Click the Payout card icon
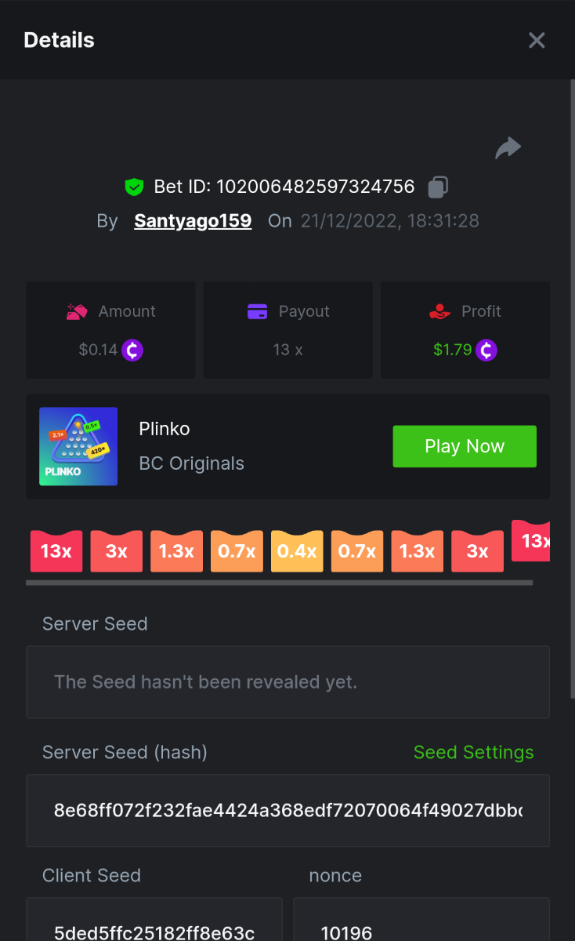This screenshot has width=575, height=941. coord(258,311)
